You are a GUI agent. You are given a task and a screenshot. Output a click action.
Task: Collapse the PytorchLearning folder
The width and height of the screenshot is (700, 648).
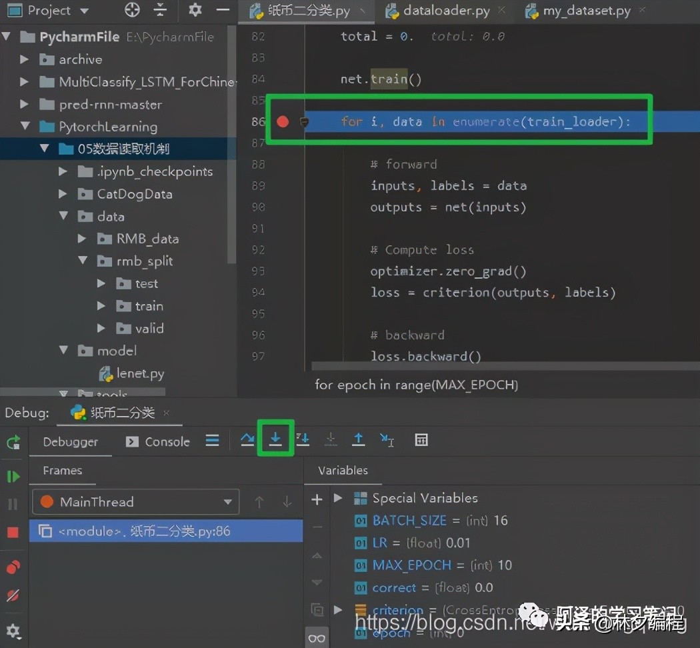[25, 127]
